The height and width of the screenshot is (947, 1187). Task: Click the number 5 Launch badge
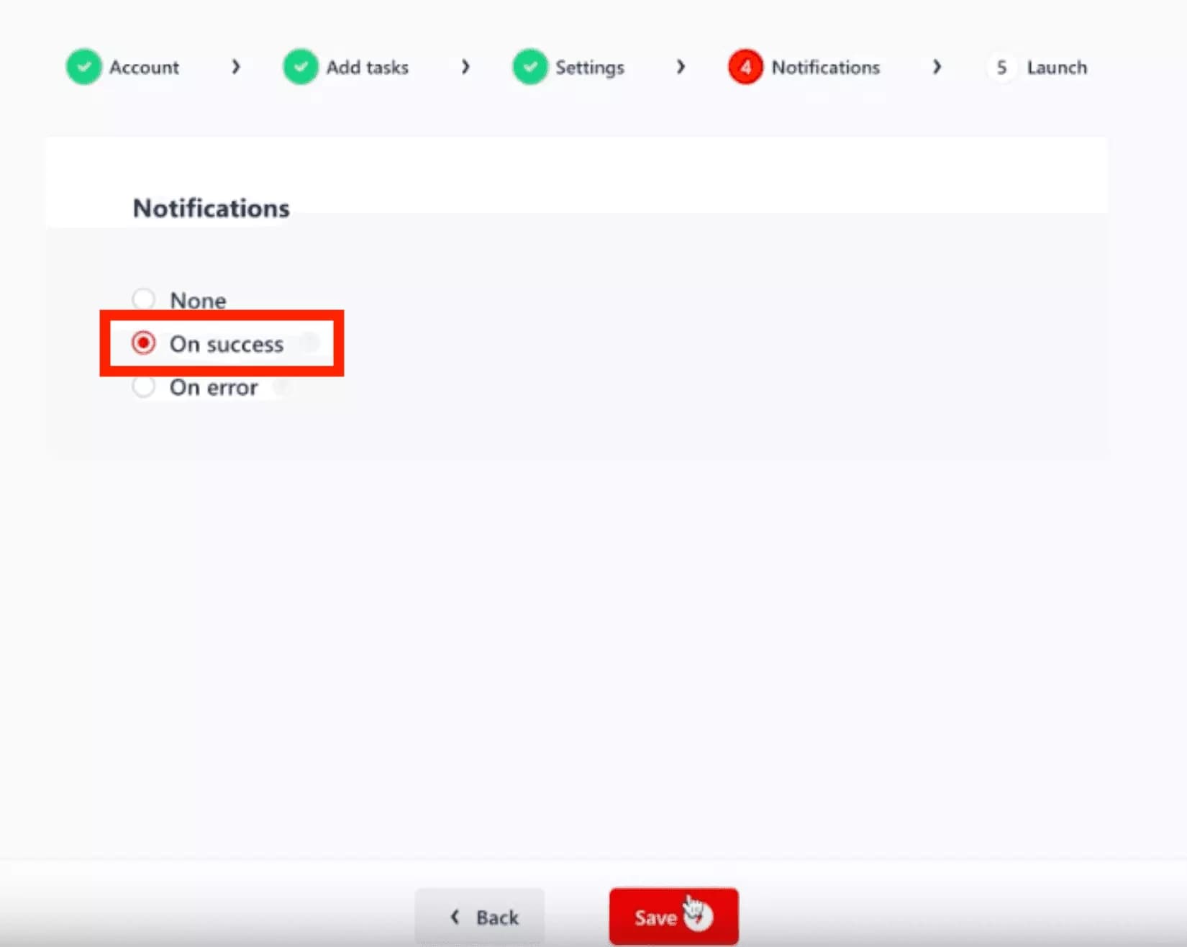(1001, 67)
